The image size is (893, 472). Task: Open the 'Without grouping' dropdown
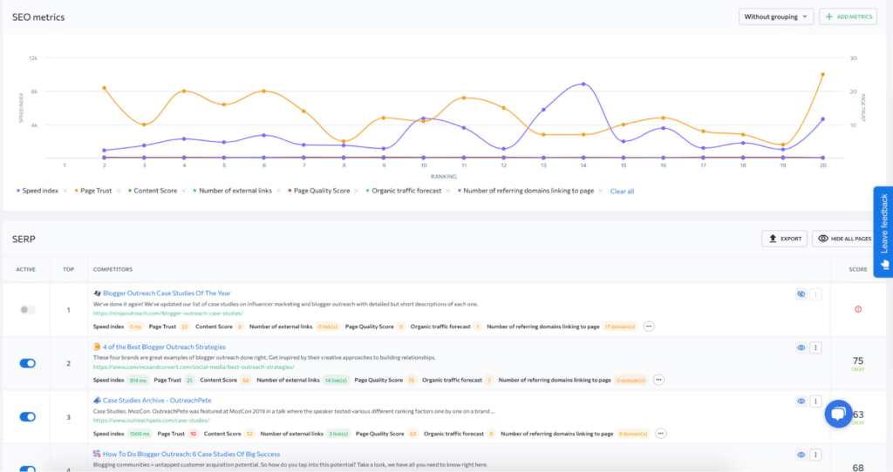click(x=775, y=17)
